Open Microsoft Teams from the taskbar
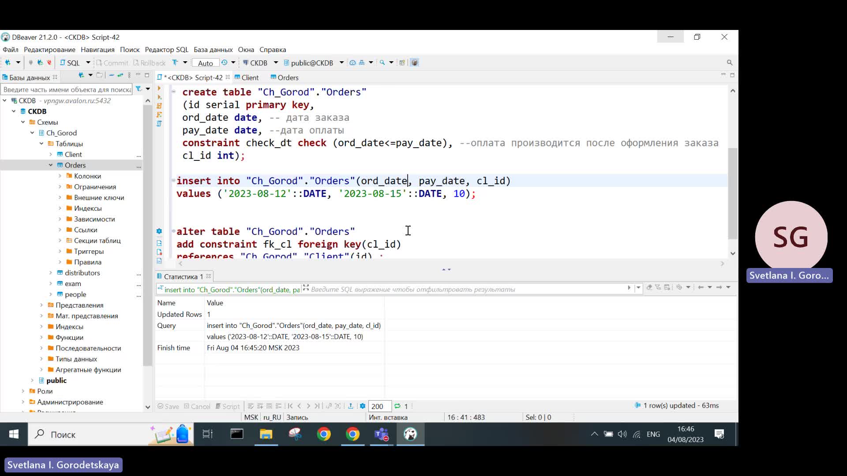Viewport: 847px width, 476px height. pyautogui.click(x=382, y=435)
